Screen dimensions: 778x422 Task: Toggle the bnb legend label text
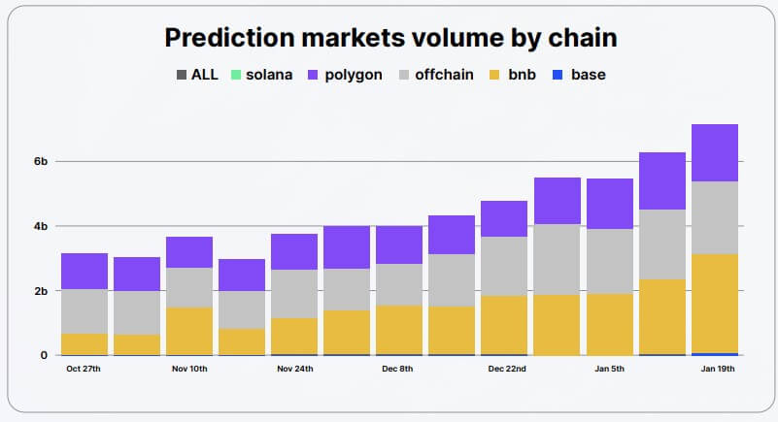pyautogui.click(x=524, y=75)
